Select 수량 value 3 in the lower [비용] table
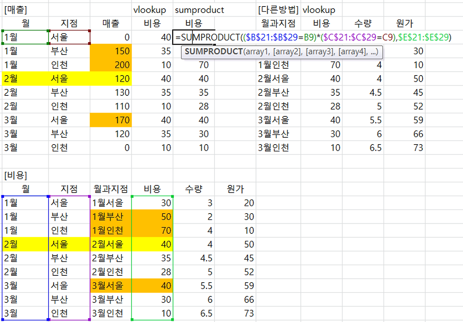463x322 pixels. coord(194,203)
